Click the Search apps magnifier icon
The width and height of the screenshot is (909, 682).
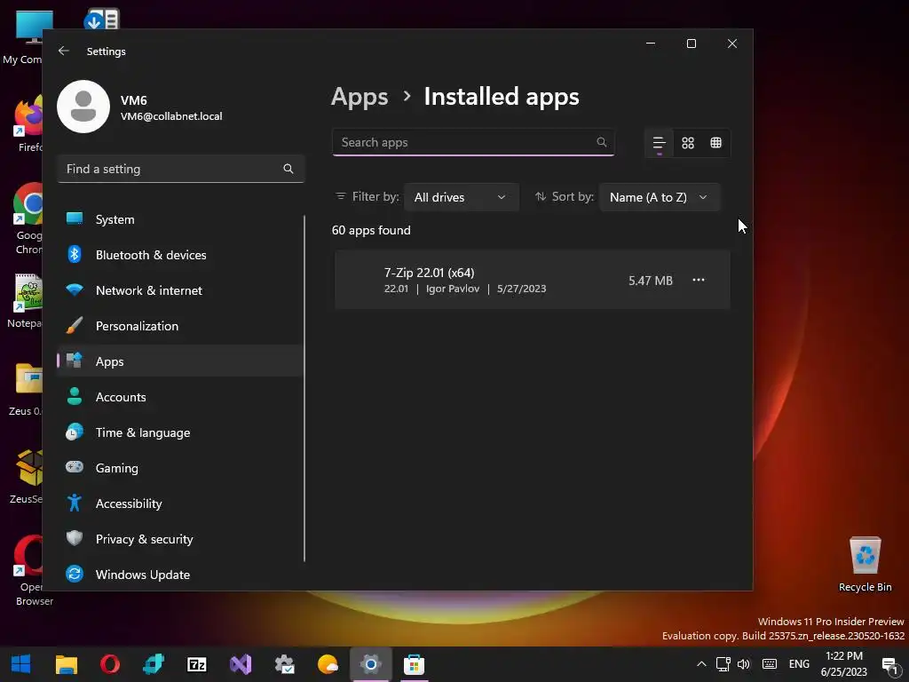(601, 142)
